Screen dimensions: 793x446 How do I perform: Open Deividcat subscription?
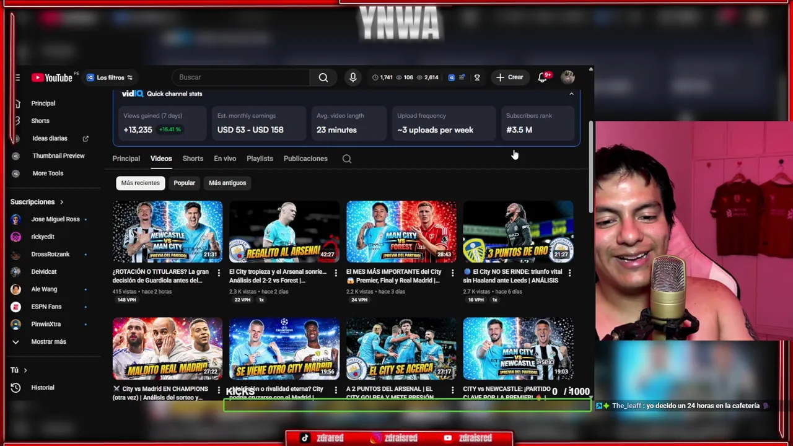[x=43, y=271]
